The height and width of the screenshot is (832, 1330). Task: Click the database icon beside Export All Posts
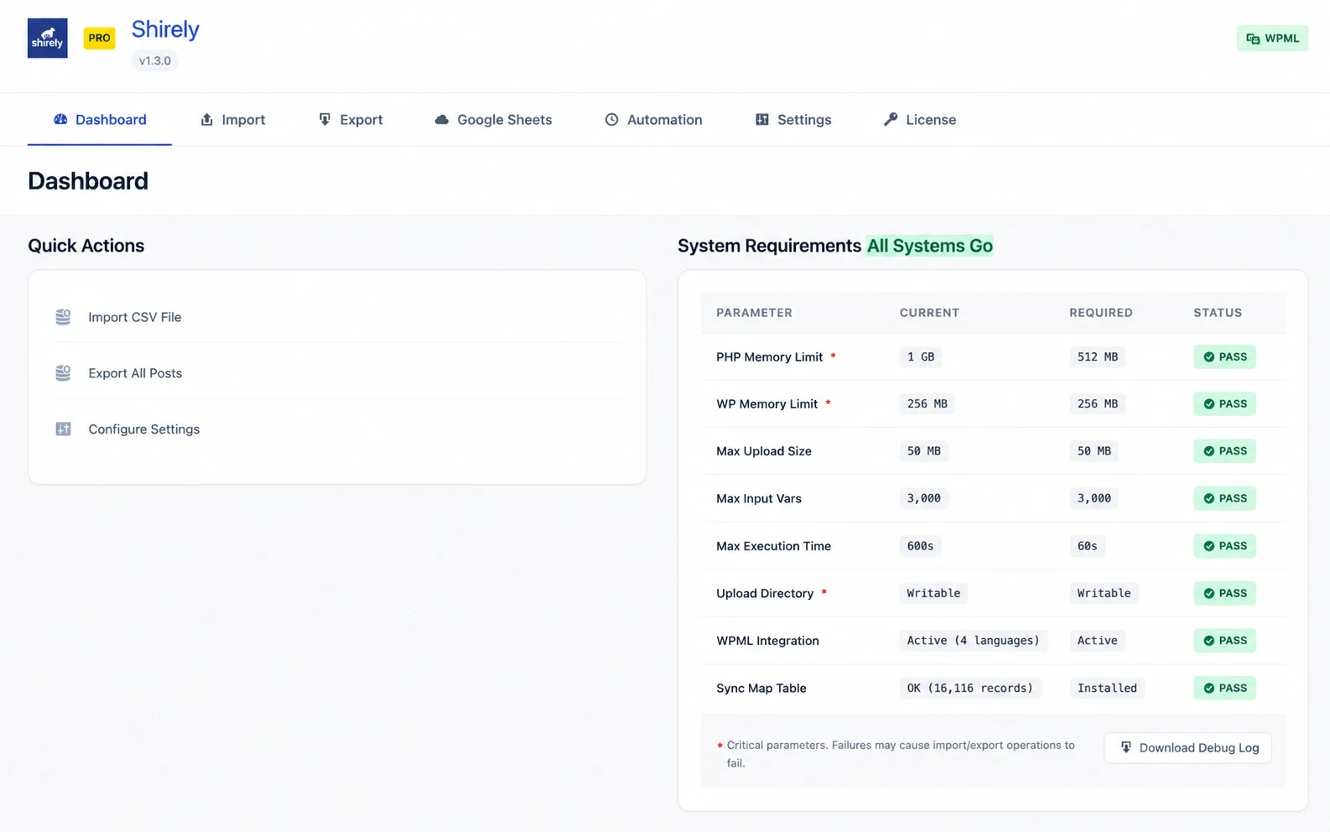pos(63,373)
